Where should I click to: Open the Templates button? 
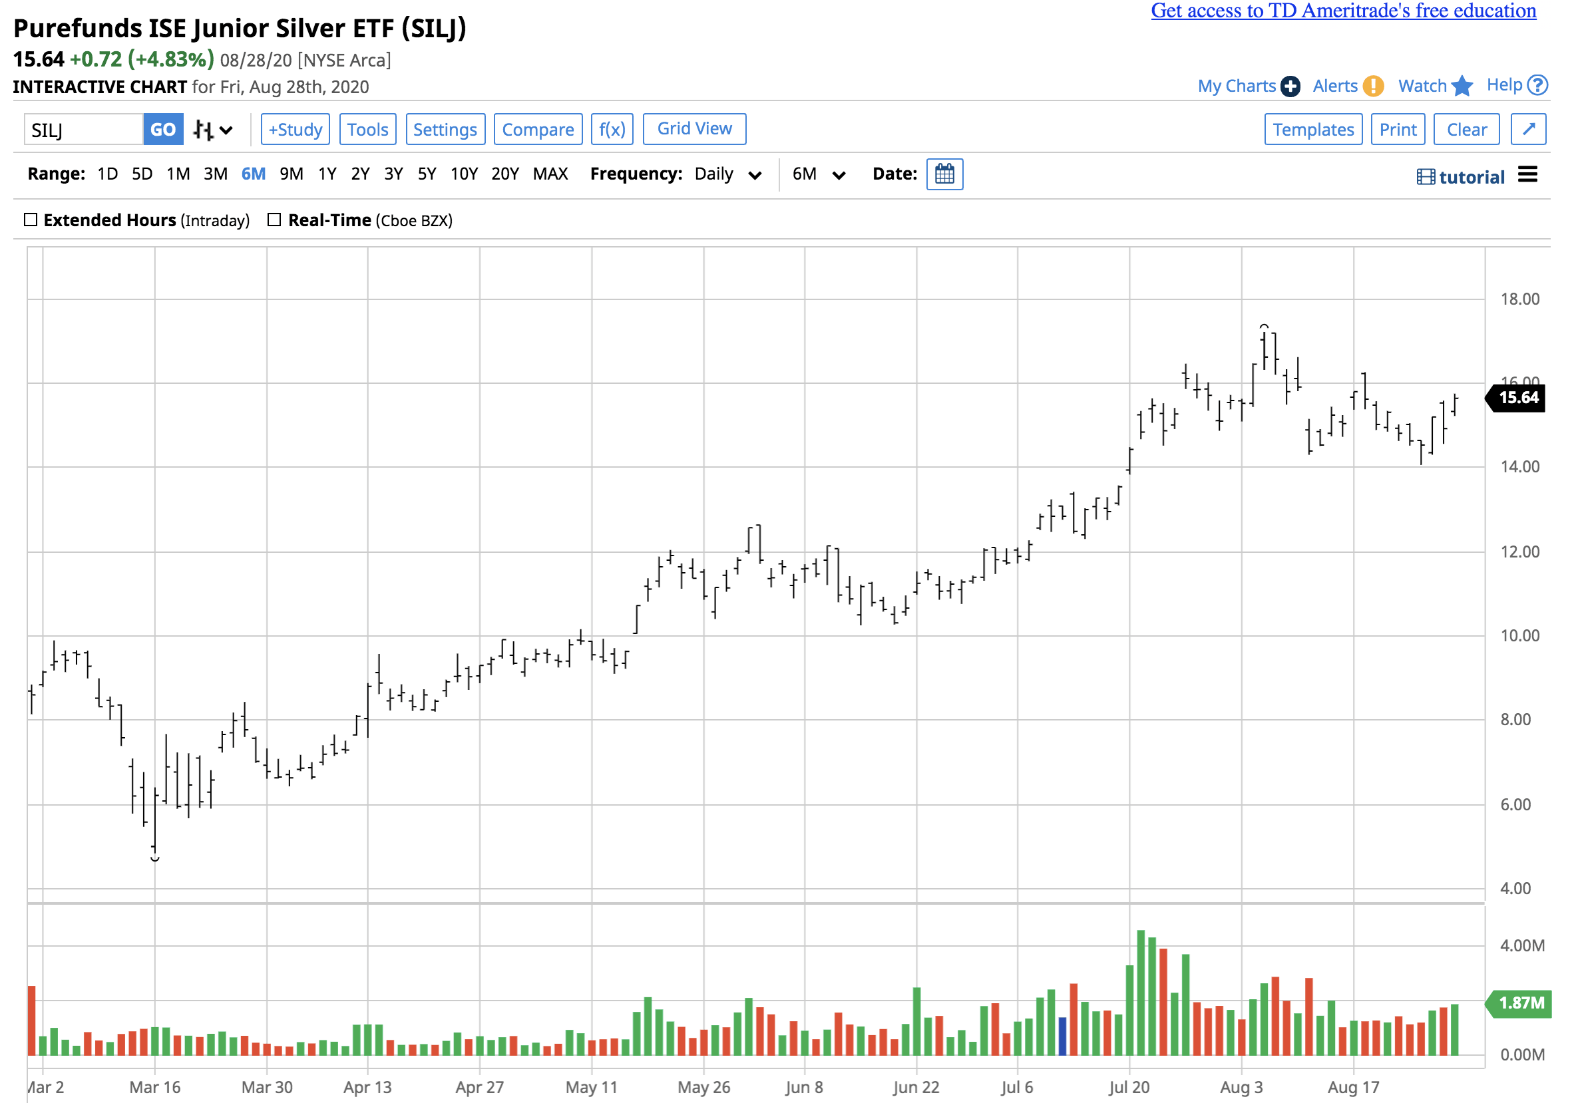point(1312,129)
